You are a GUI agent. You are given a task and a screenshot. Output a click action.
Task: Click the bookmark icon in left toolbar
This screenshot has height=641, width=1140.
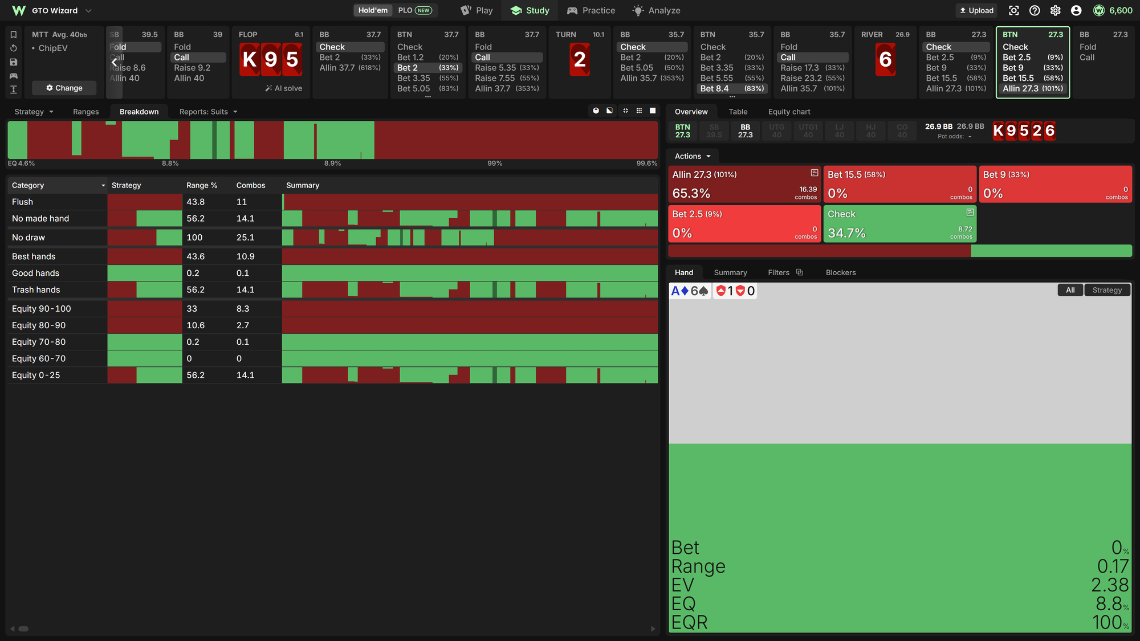click(x=14, y=34)
